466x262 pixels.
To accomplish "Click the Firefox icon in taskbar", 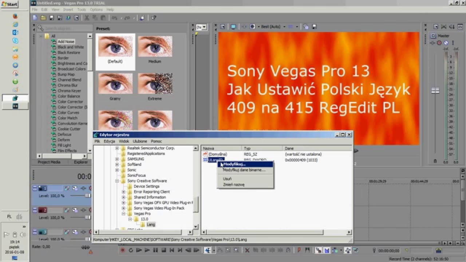I will tap(15, 16).
